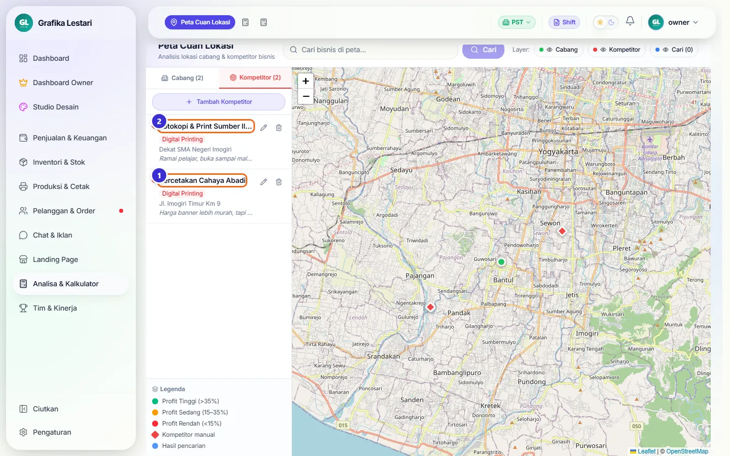Click red competitor marker near Sewon
The width and height of the screenshot is (730, 456).
point(562,231)
